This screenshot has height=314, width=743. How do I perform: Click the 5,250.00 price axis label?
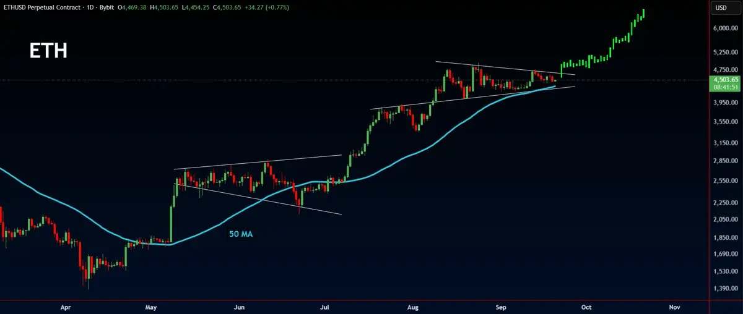pyautogui.click(x=726, y=52)
